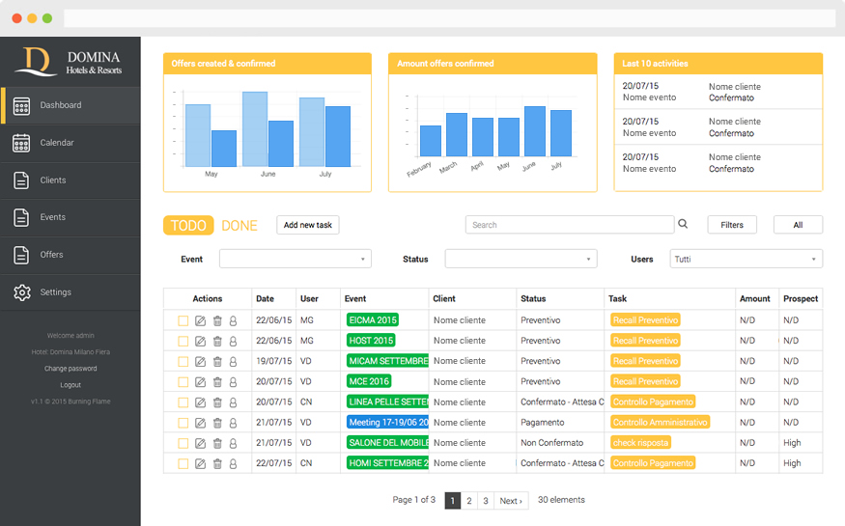Click user icon for EICMA 2015 row

click(233, 320)
